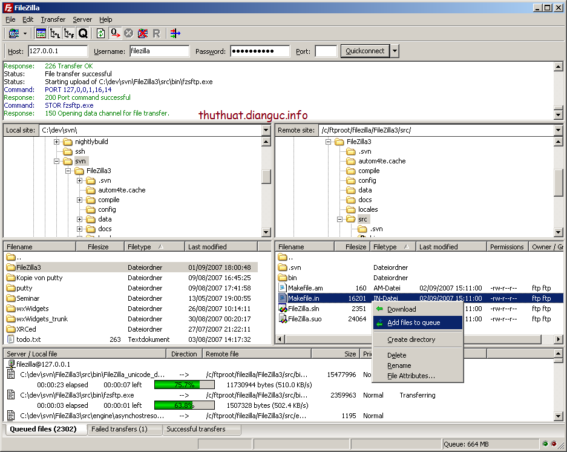This screenshot has width=567, height=452.
Task: Select the local parent directory '..' icon
Action: coord(11,257)
